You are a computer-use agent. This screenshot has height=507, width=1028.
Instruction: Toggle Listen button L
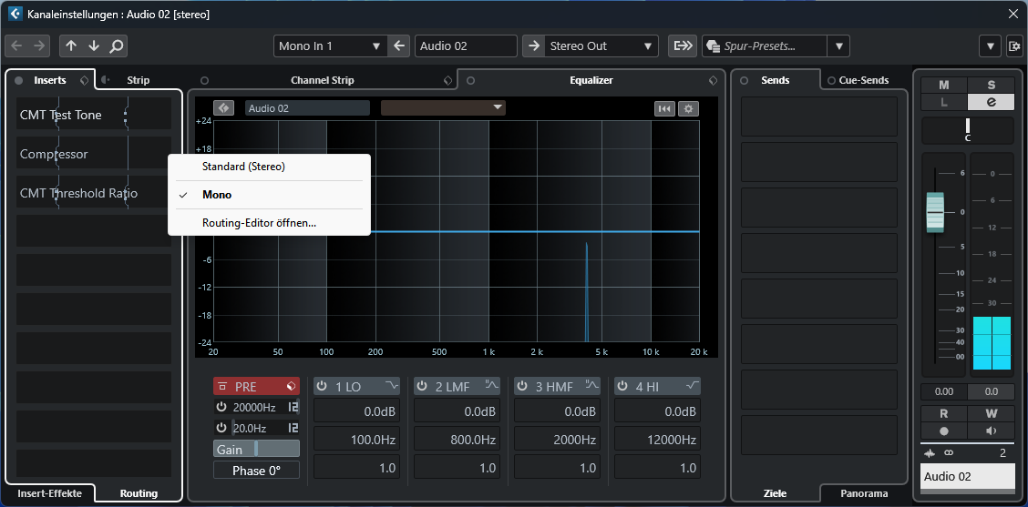[944, 102]
